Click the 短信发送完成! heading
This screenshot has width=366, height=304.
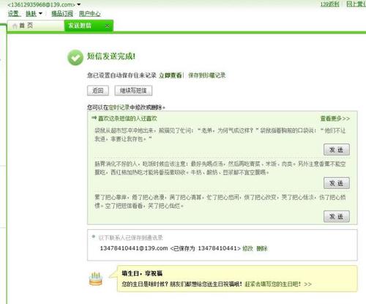point(111,56)
